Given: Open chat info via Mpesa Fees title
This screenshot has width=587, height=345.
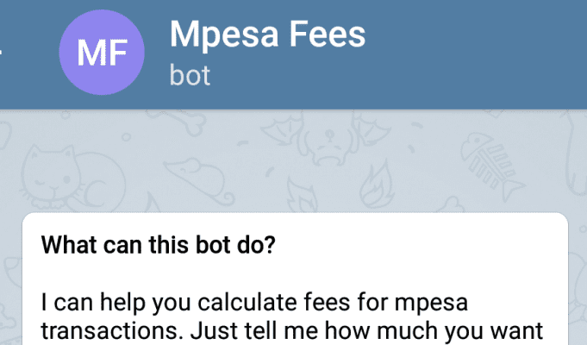Looking at the screenshot, I should tap(268, 34).
